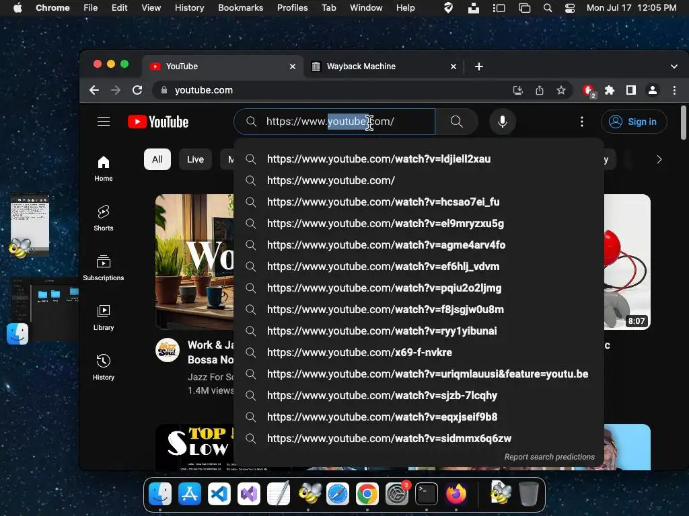
Task: Open Library in sidebar
Action: click(103, 318)
